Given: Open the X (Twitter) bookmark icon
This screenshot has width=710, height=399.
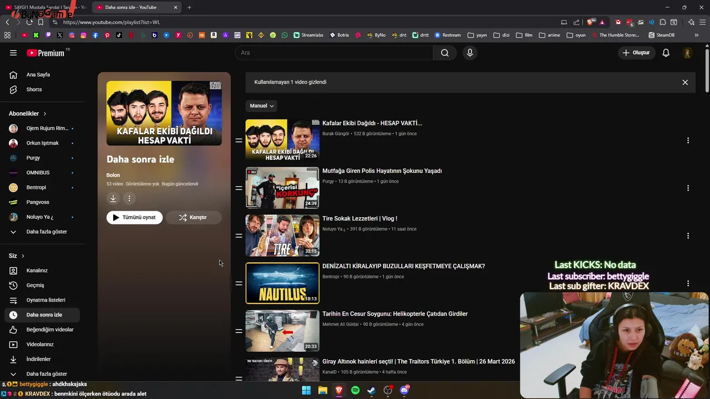Looking at the screenshot, I should (60, 35).
